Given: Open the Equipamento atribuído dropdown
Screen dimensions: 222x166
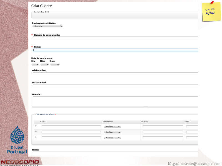Looking at the screenshot, I should click(47, 26).
